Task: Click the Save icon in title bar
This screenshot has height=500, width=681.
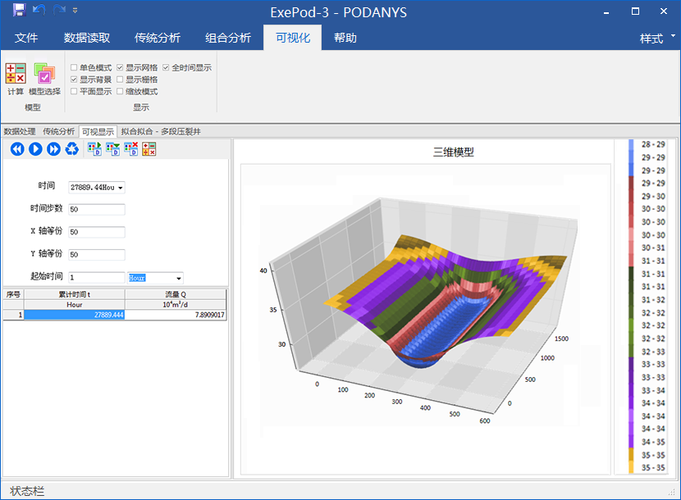Action: [x=19, y=11]
